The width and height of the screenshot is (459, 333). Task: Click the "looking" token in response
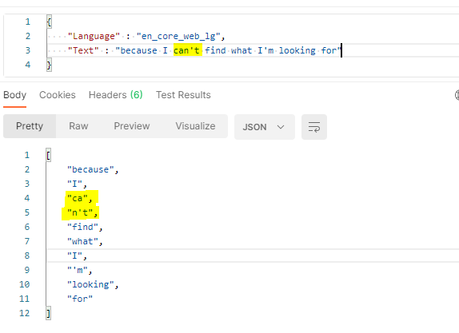point(90,284)
